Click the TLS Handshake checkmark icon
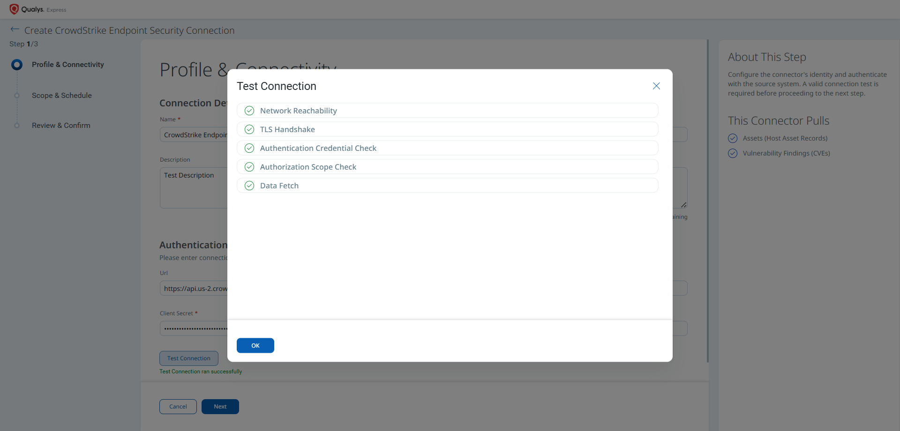The height and width of the screenshot is (431, 900). click(x=249, y=129)
